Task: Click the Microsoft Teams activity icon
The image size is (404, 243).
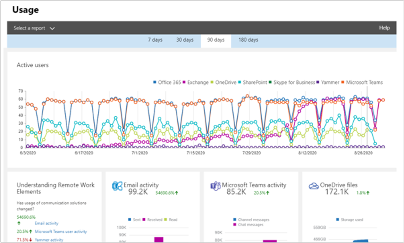Action: 215,186
